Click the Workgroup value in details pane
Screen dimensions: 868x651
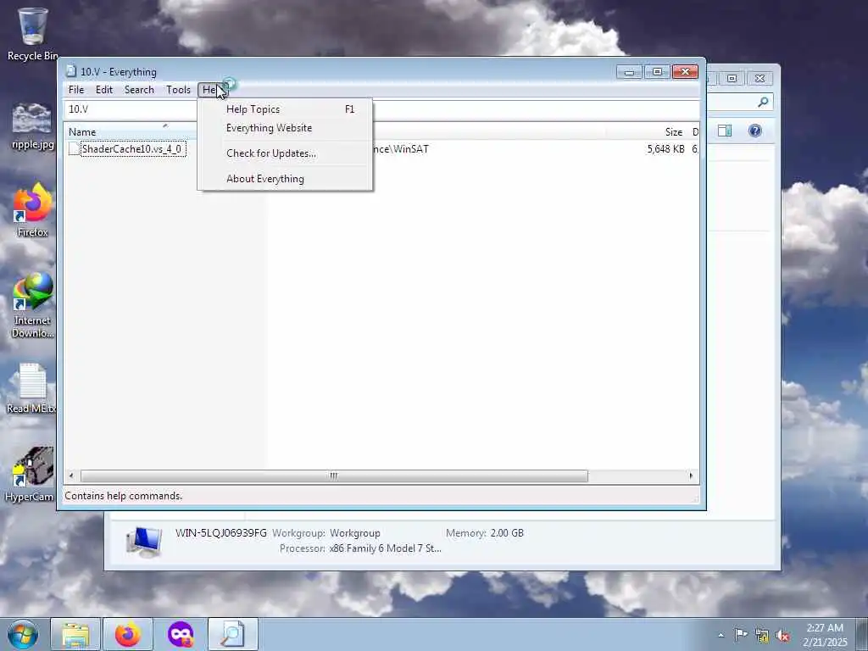[x=355, y=533]
